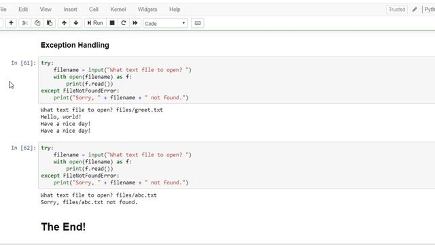Click output 'What text file to open? files/greet.txt'
The width and height of the screenshot is (435, 245).
[101, 110]
